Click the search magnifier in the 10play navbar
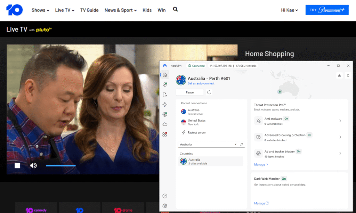This screenshot has height=213, width=356. (x=175, y=10)
